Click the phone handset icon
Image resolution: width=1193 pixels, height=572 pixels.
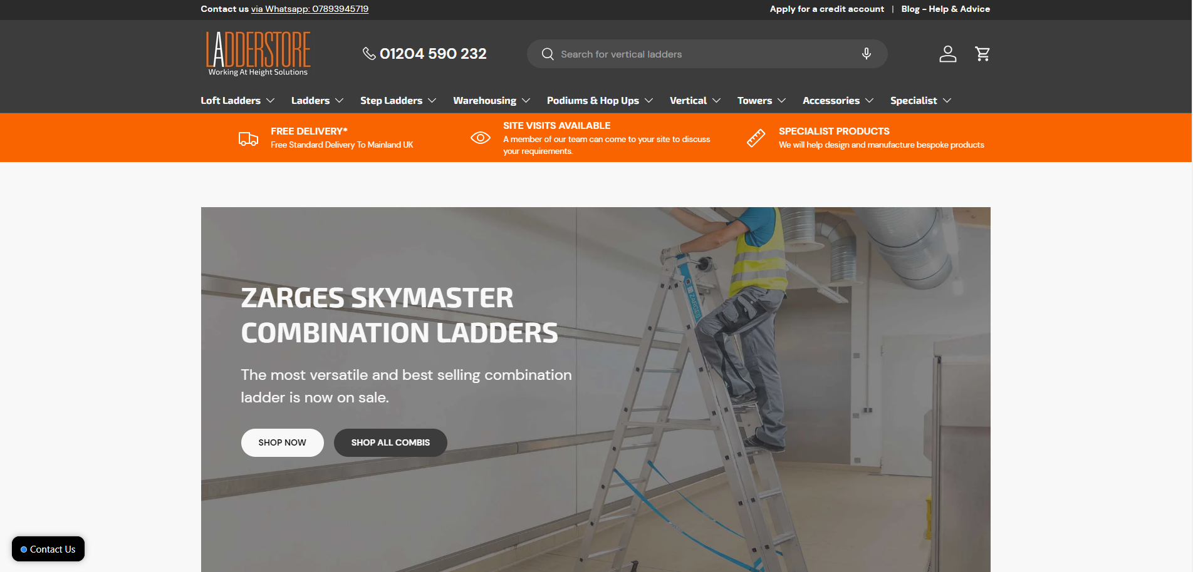point(369,54)
